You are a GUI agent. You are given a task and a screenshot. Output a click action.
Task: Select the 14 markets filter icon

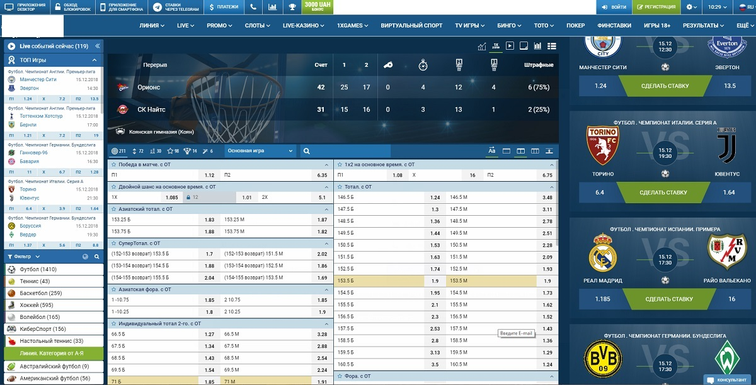191,151
